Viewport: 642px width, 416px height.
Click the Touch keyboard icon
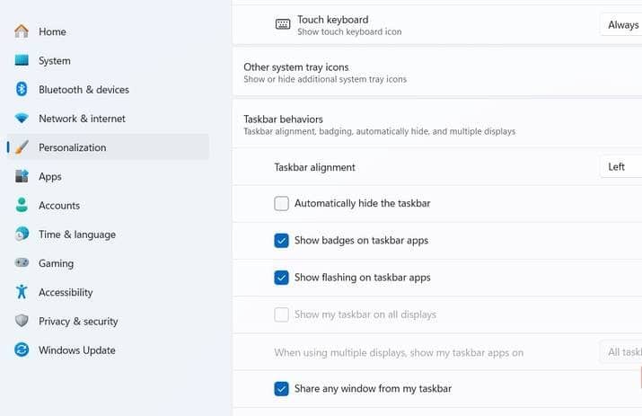283,24
